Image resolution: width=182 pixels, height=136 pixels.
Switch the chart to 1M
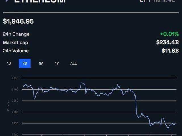point(41,63)
